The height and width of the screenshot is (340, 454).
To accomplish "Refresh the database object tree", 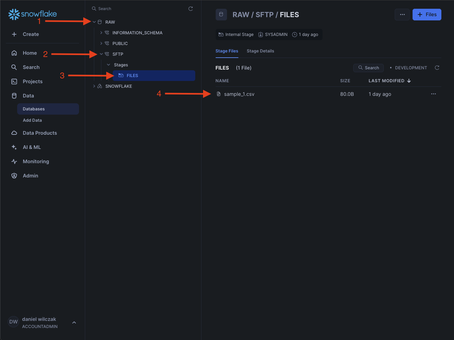I will point(190,9).
